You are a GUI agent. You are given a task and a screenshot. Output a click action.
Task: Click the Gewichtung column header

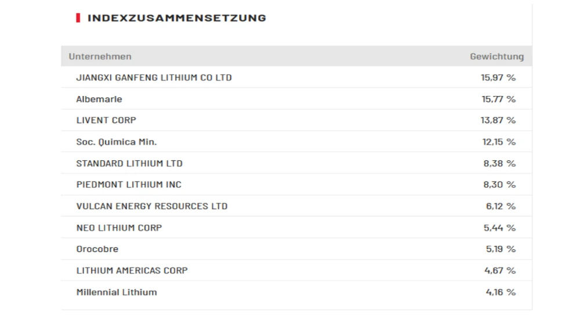[496, 57]
